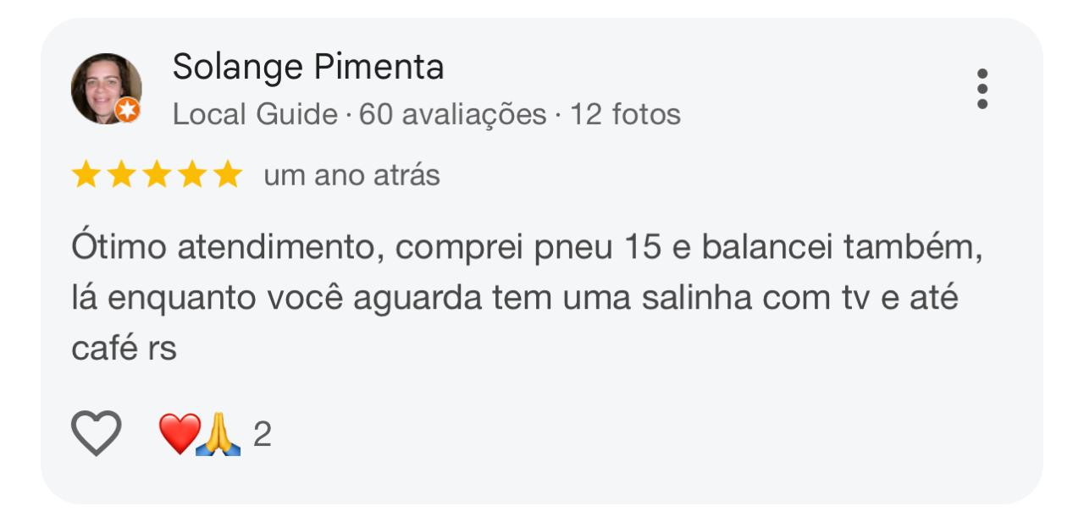Click the praying hands reaction emoji
This screenshot has width=1084, height=511.
point(218,435)
